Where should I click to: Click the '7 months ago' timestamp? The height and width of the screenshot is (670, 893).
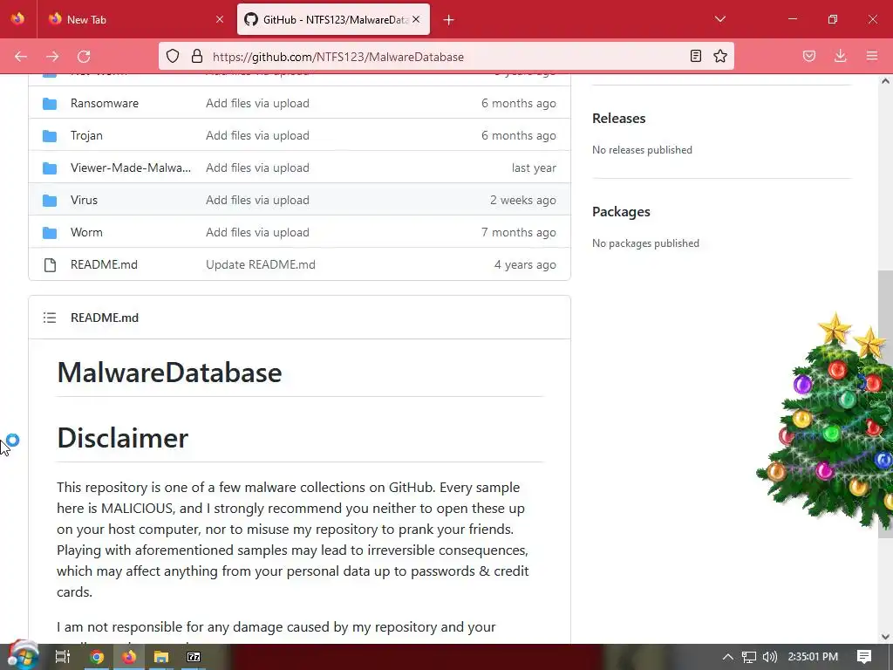coord(518,232)
